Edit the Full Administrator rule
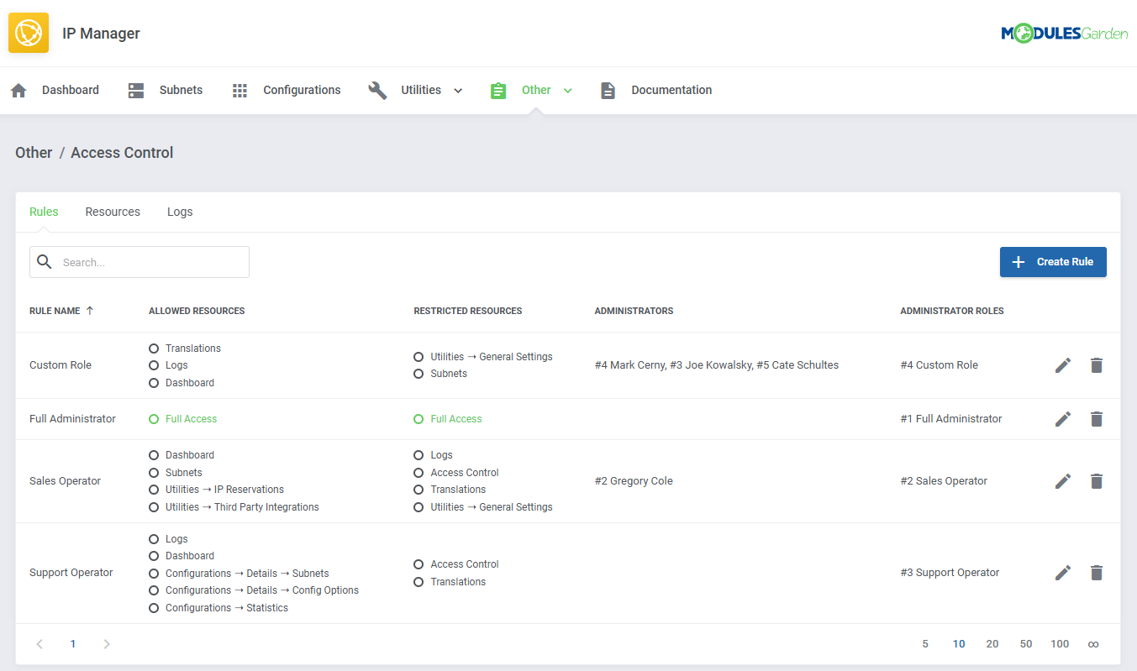The height and width of the screenshot is (671, 1137). [x=1063, y=419]
